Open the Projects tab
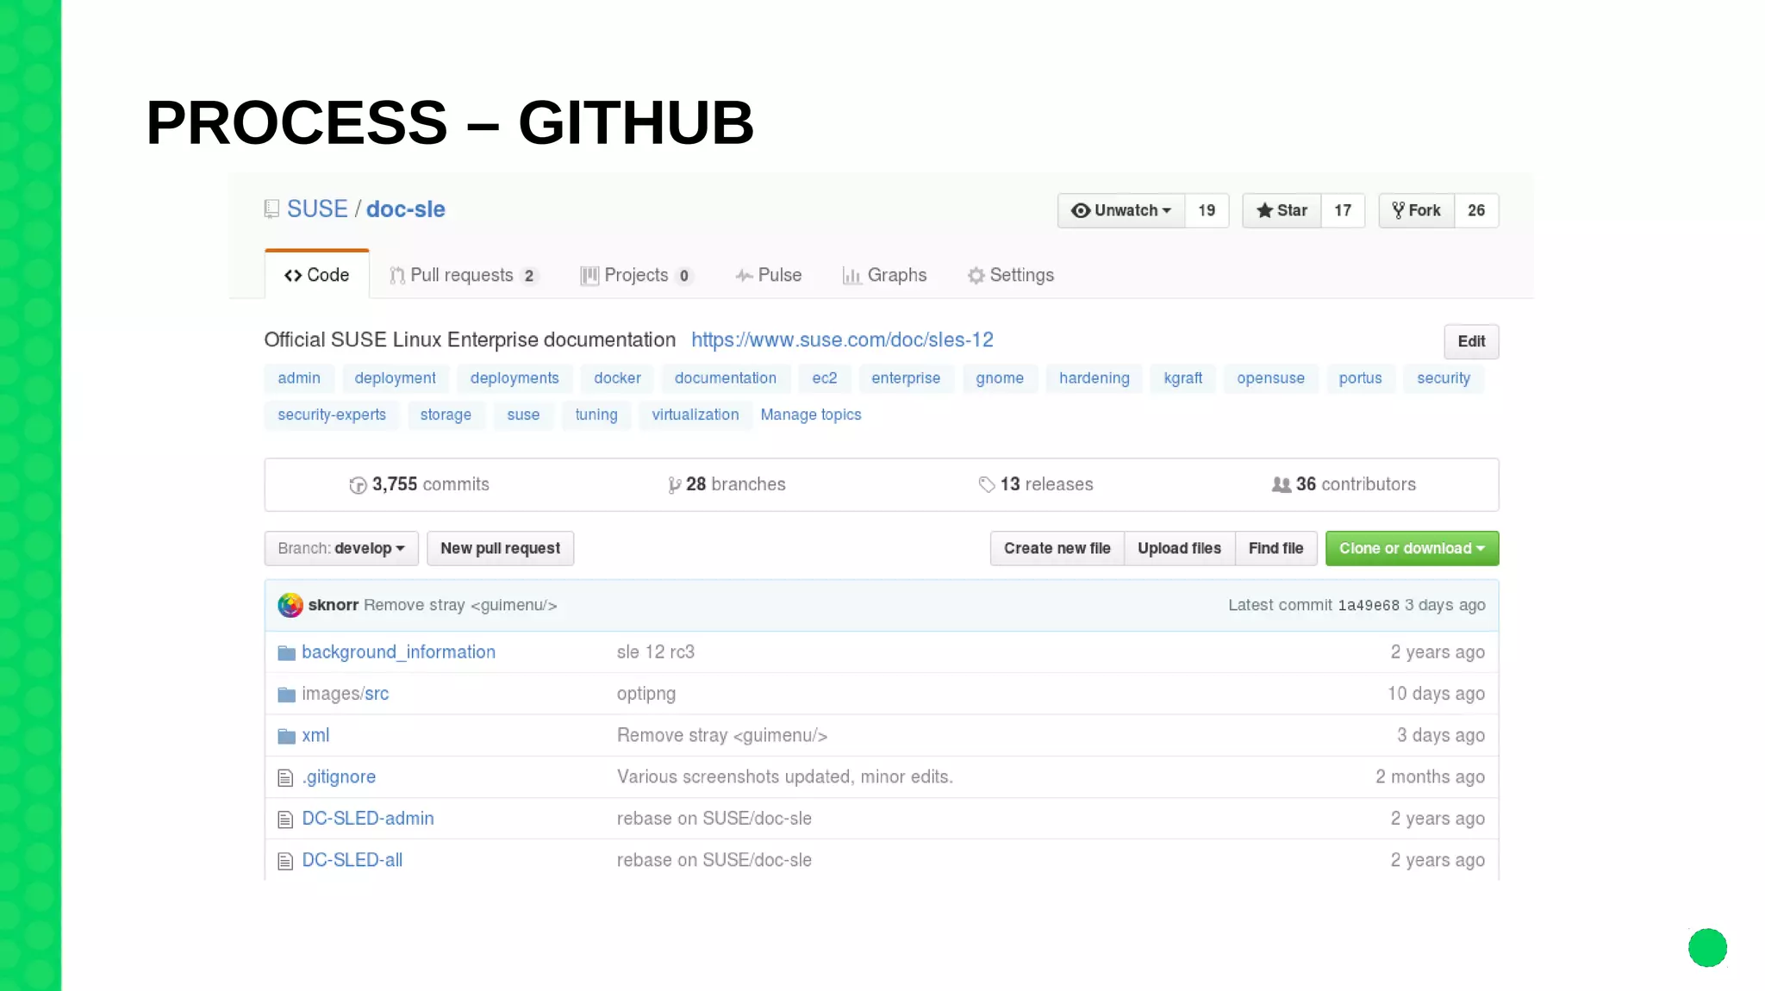Screen dimensions: 1765x991 tap(637, 275)
